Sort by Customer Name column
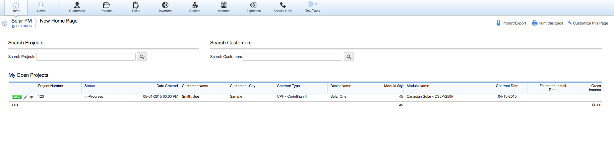Viewport: 614px width, 152px height. pyautogui.click(x=195, y=86)
